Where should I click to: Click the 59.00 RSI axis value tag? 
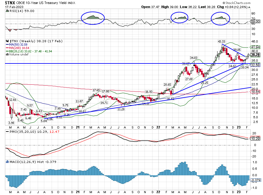[255, 21]
